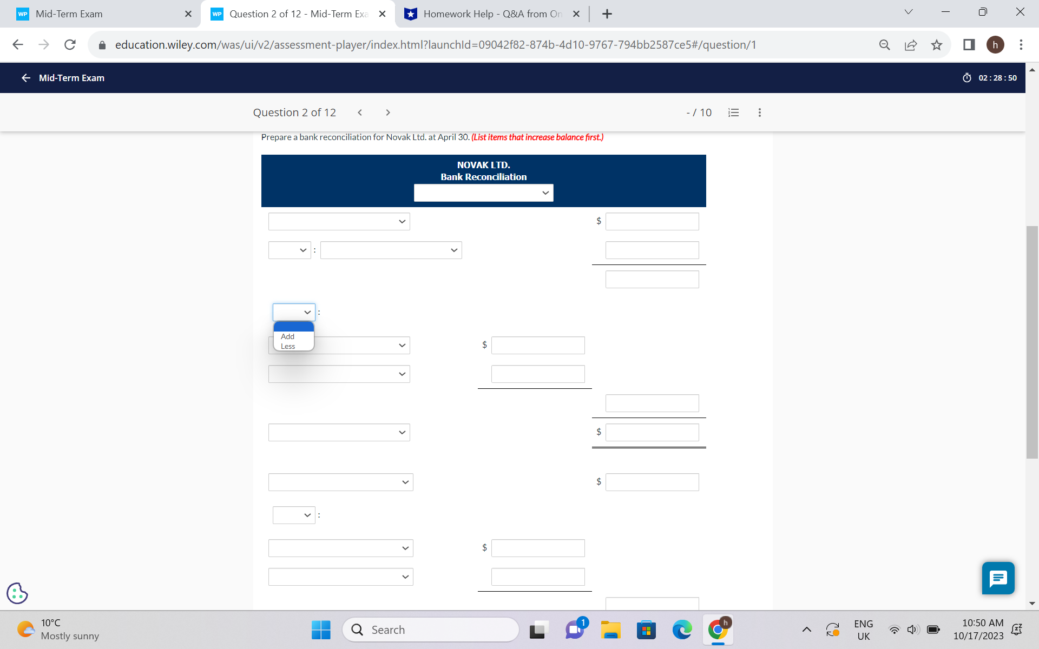The width and height of the screenshot is (1039, 649).
Task: Click the question list icon
Action: [x=733, y=112]
